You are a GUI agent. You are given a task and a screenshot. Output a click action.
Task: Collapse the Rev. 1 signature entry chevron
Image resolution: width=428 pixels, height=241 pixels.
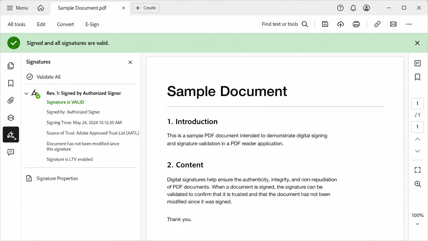[x=26, y=94]
